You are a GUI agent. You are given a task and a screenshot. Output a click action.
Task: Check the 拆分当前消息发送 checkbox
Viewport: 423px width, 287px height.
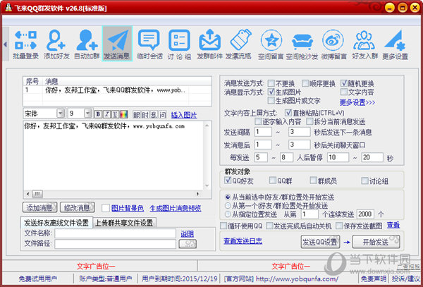click(309, 121)
